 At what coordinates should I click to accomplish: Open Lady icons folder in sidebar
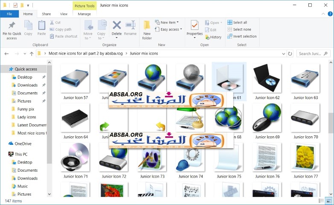pos(26,117)
